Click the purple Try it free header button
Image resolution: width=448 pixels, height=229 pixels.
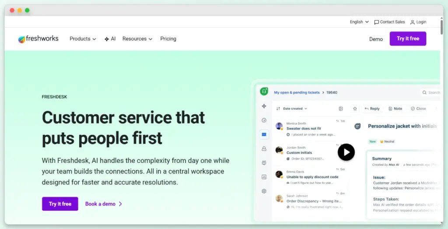coord(408,39)
